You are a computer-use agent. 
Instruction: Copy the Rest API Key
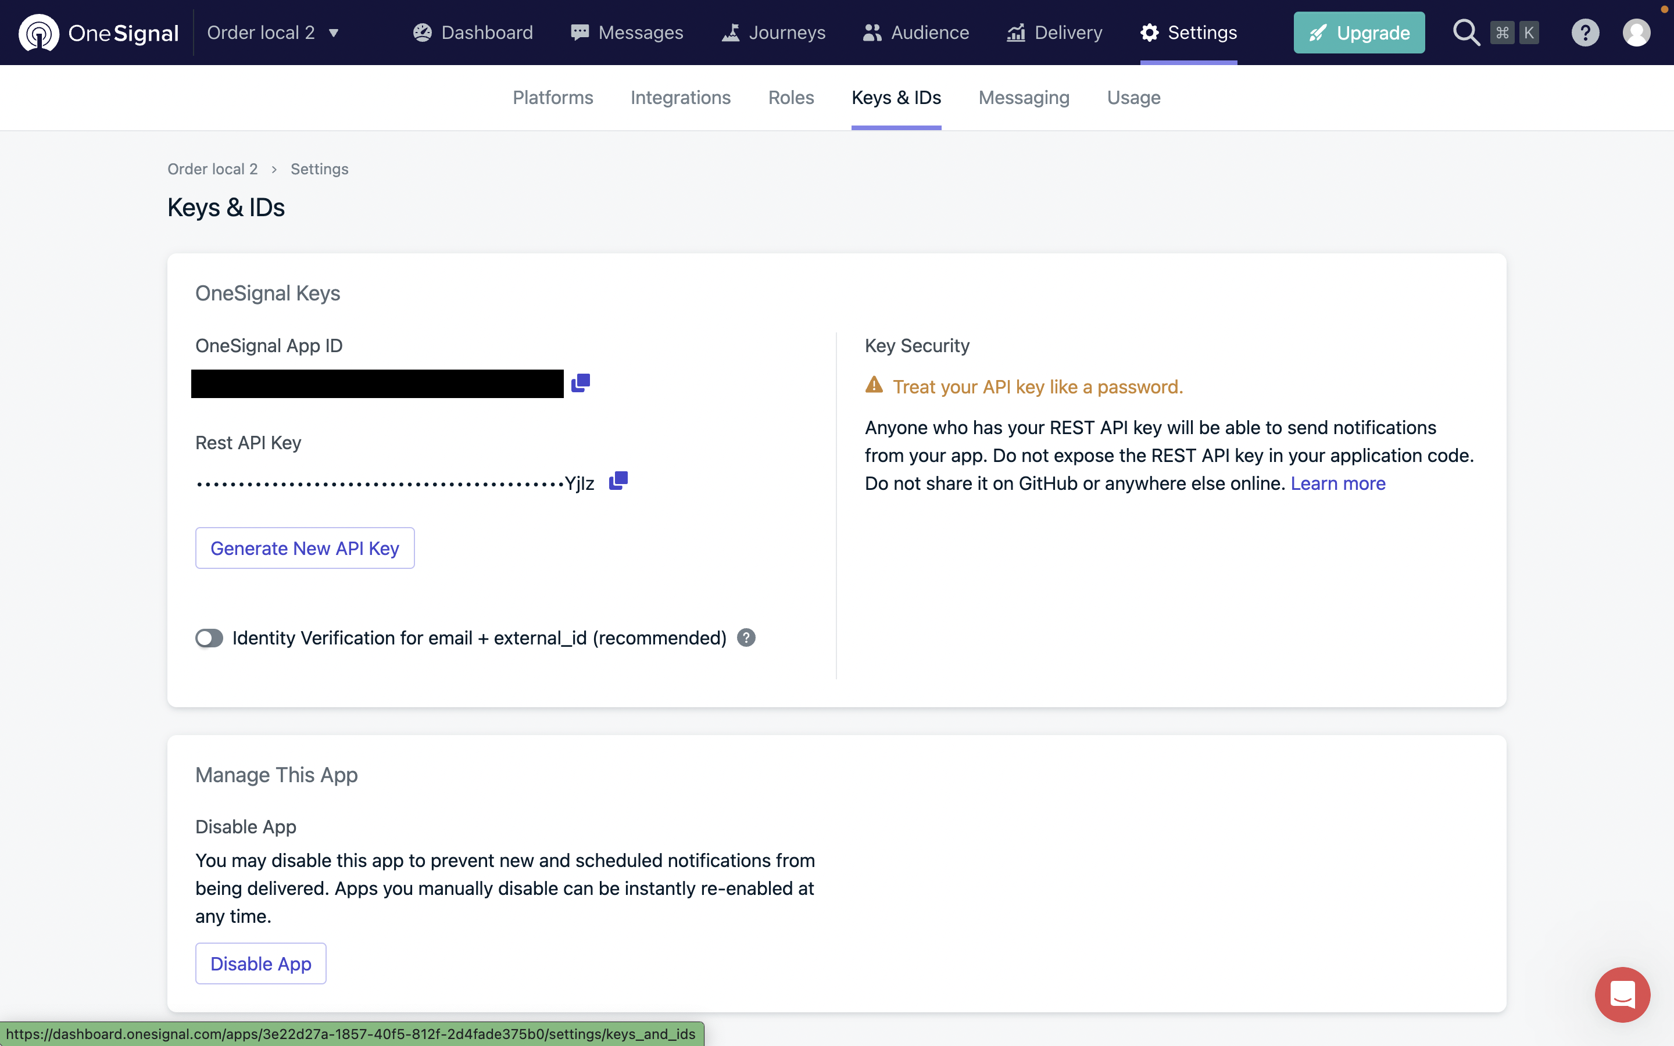618,480
